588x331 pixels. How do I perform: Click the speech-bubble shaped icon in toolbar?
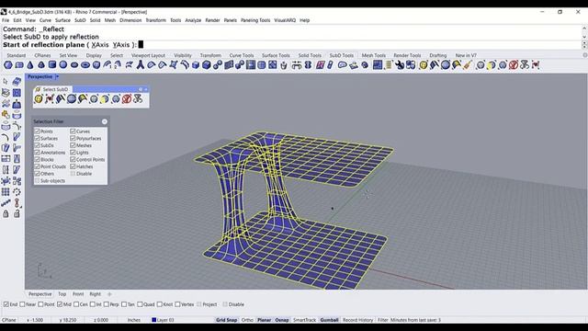(x=342, y=65)
